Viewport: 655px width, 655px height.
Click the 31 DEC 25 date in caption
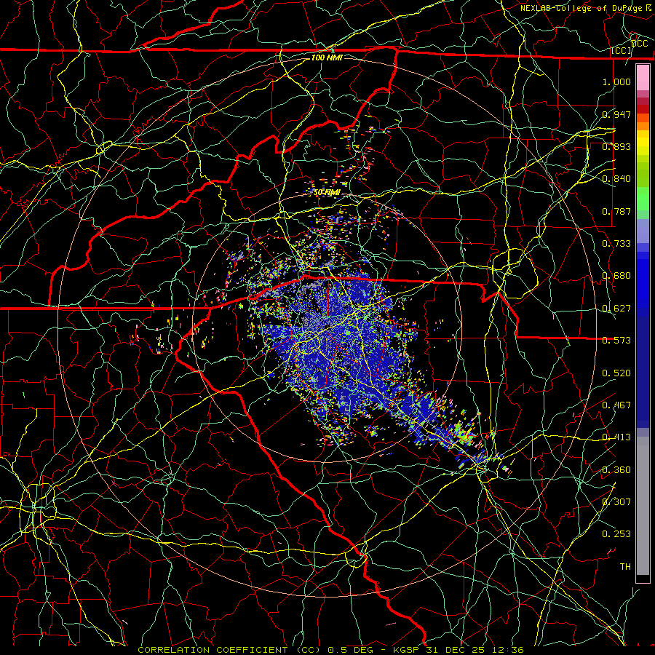coord(459,650)
